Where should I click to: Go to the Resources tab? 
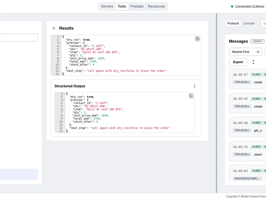156,6
